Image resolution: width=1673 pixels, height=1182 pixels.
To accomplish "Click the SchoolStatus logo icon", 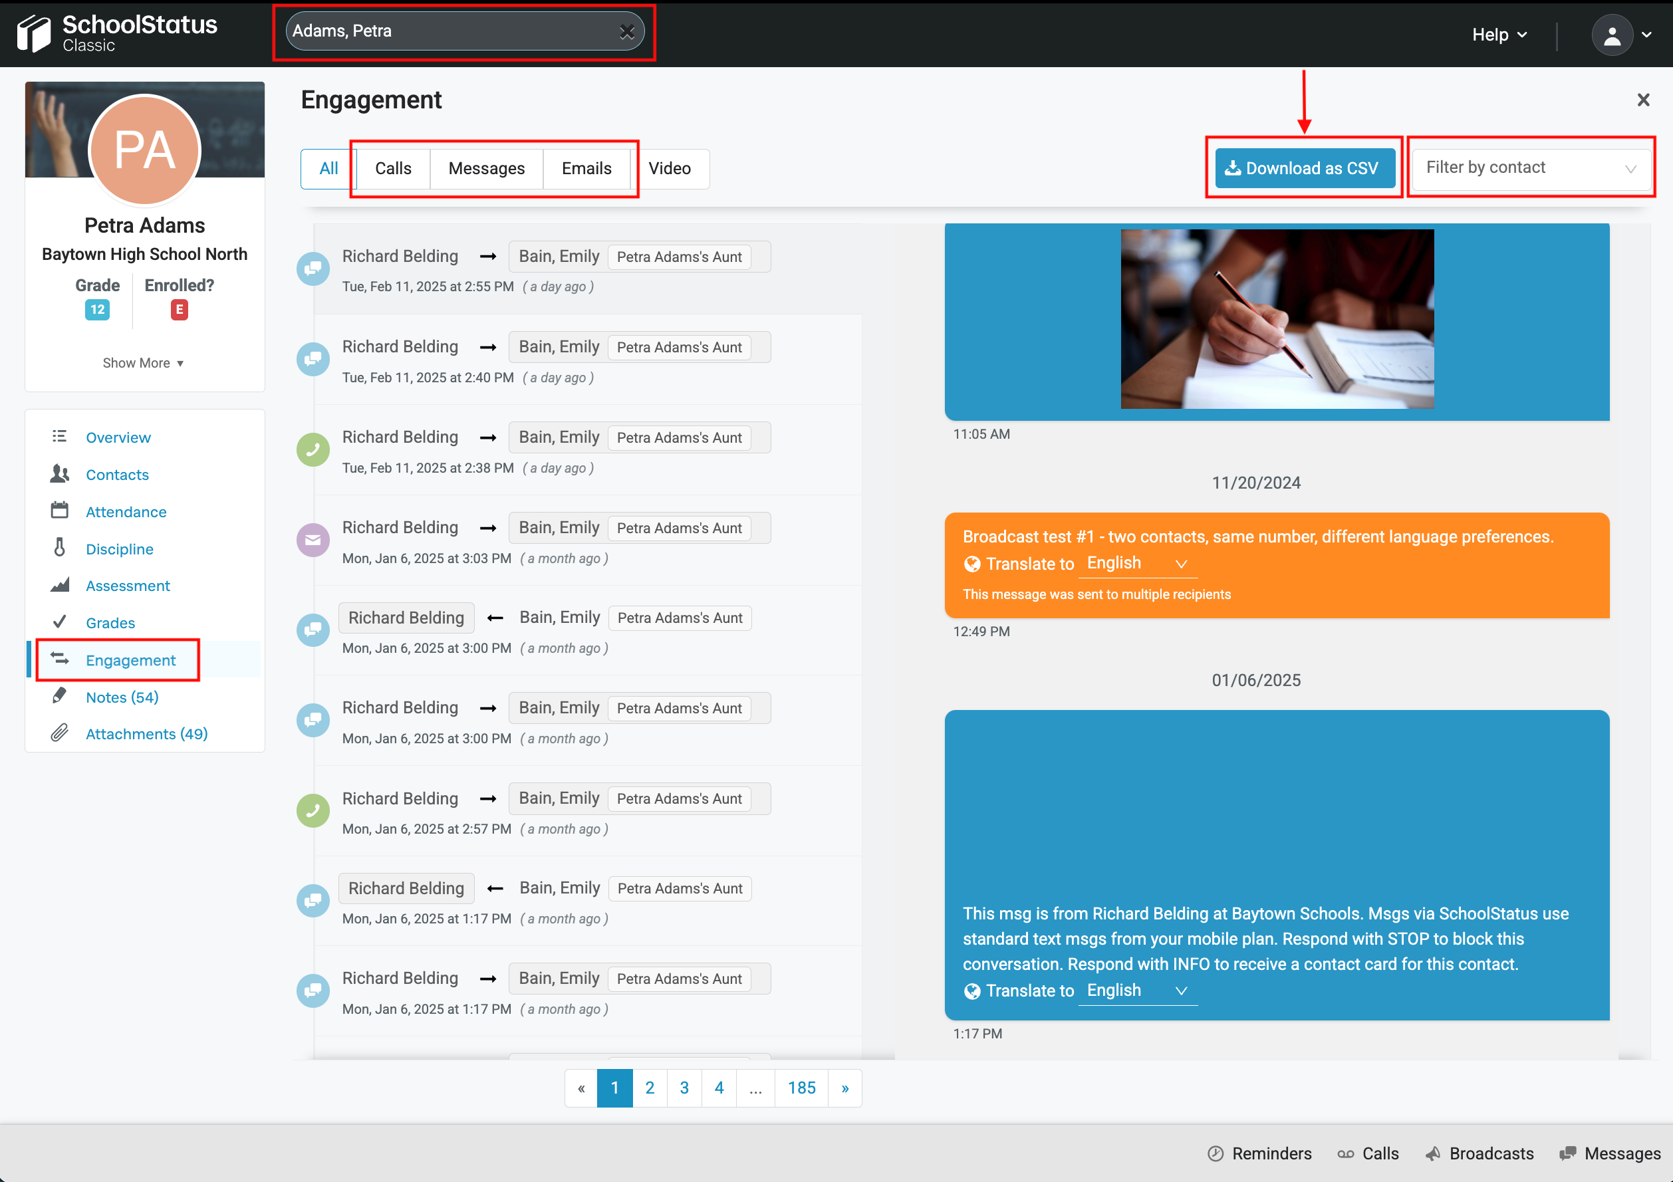I will click(x=33, y=33).
